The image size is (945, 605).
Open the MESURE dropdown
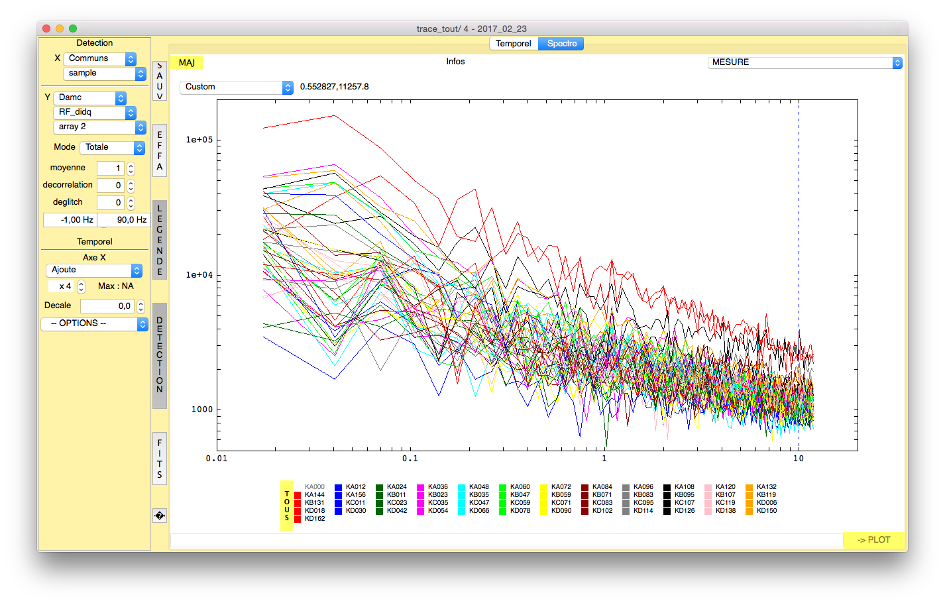click(805, 62)
